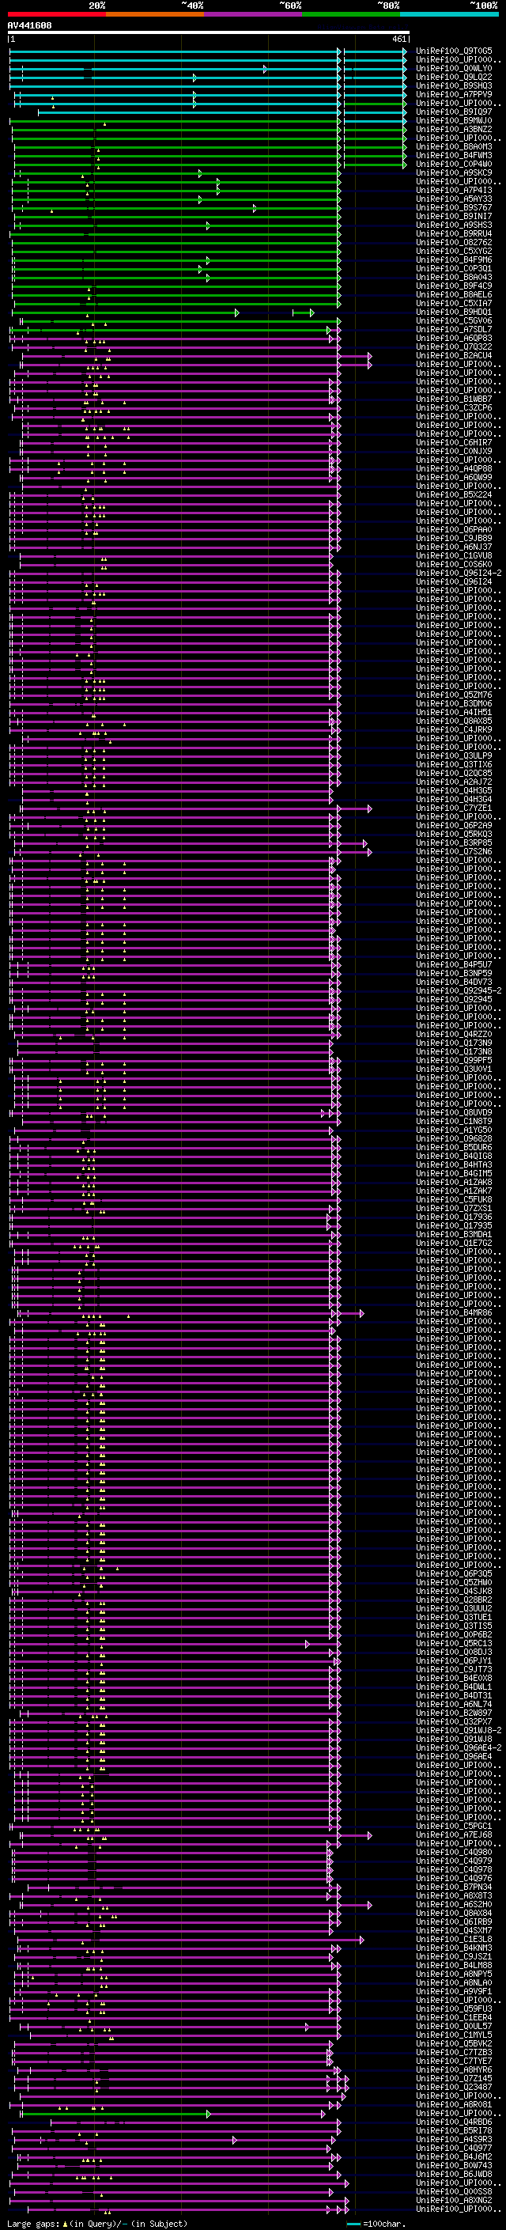Select the UniRef100_A4IH51 label
The width and height of the screenshot is (506, 2230).
tap(454, 713)
